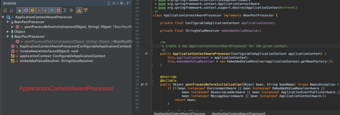The height and width of the screenshot is (115, 340).
Task: Hide the Structure tool window
Action: pyautogui.click(x=128, y=3)
